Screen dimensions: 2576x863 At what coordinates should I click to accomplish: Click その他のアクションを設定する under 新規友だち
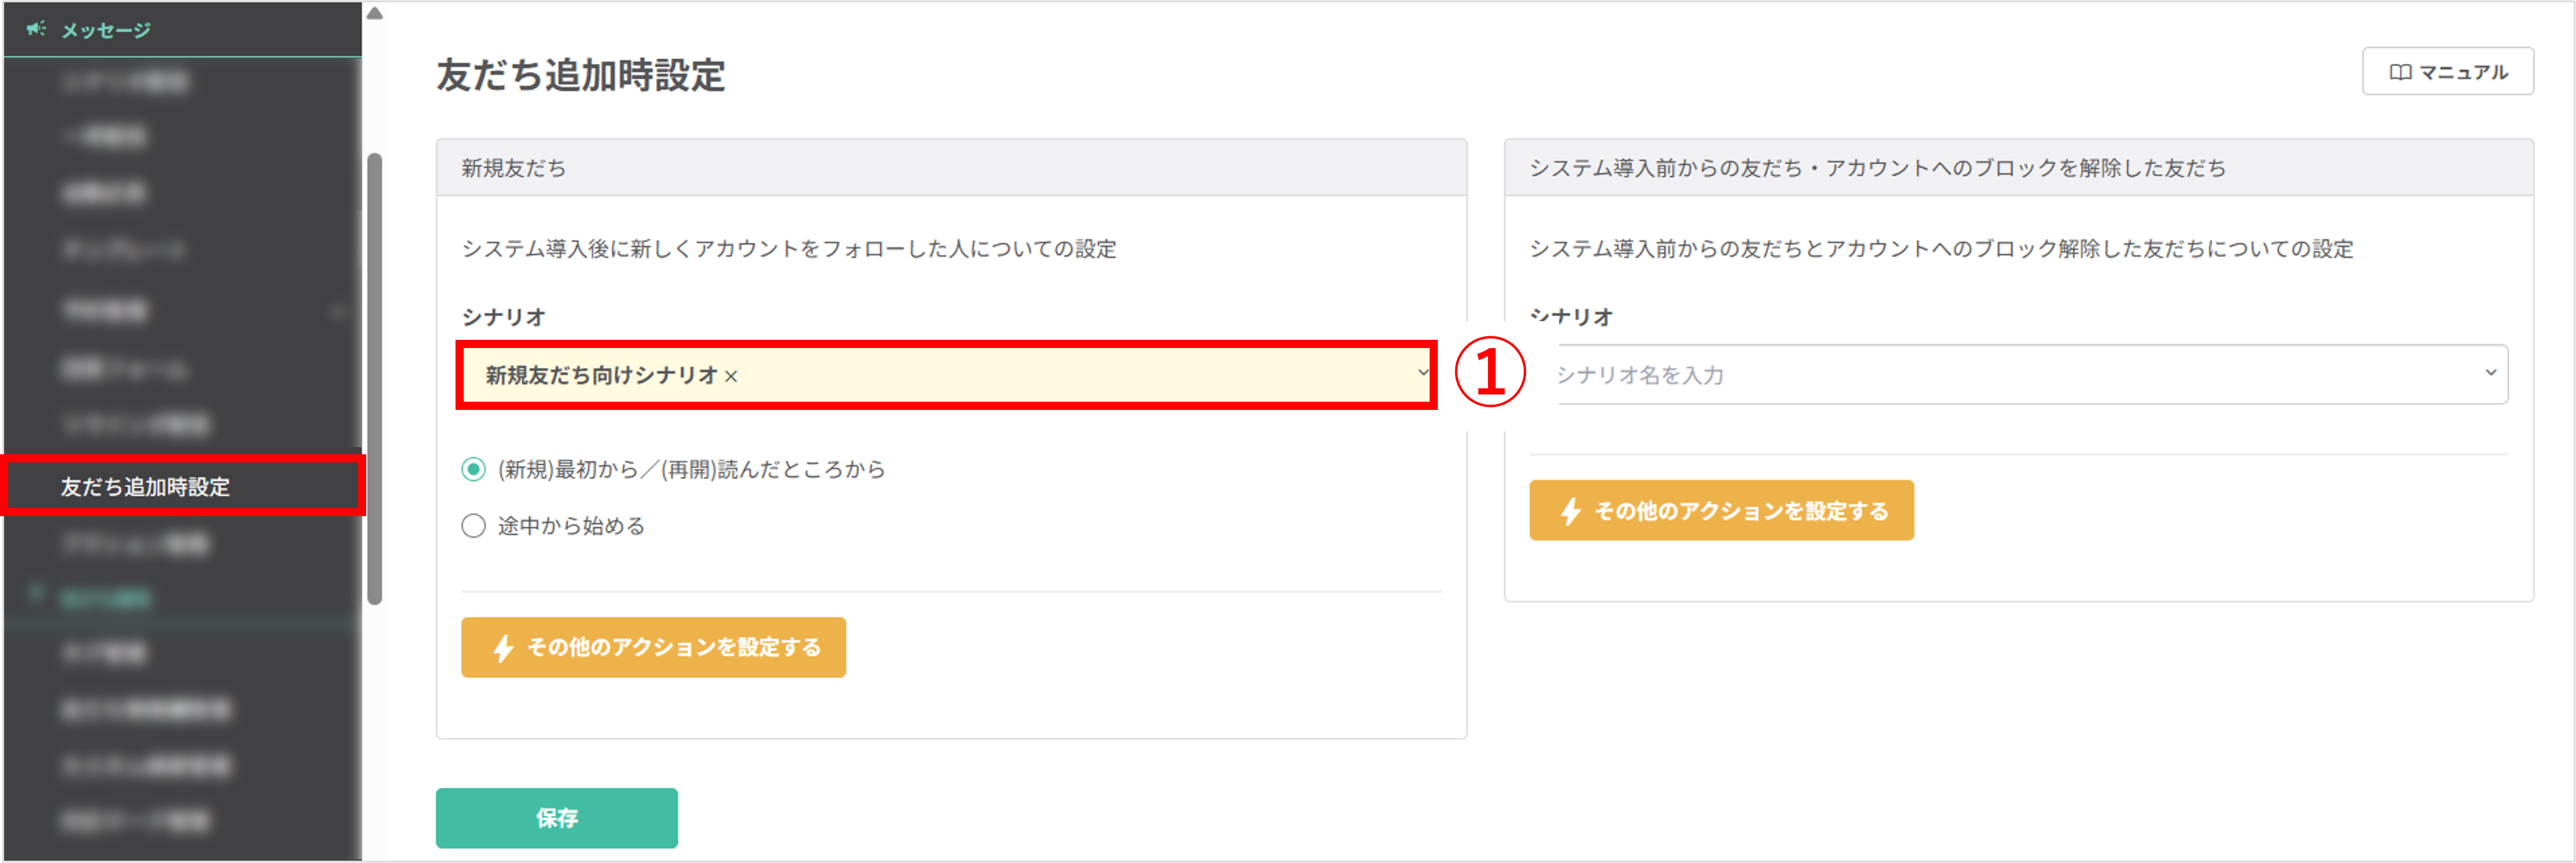(653, 648)
